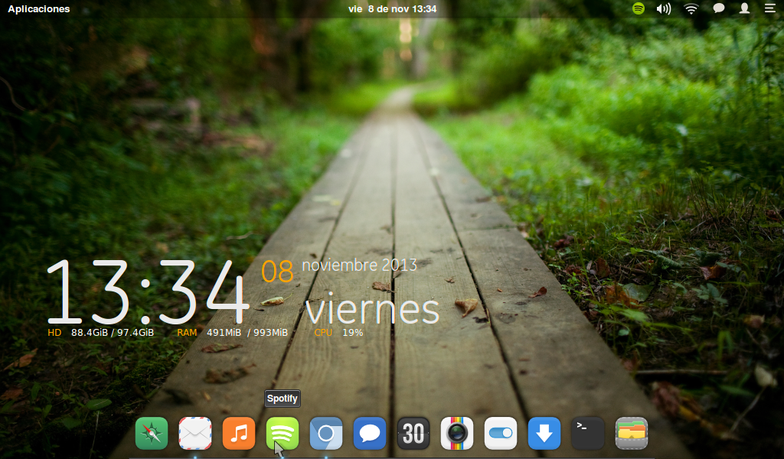Click the orange 08 day number
Screen dimensions: 784x459
pyautogui.click(x=277, y=272)
